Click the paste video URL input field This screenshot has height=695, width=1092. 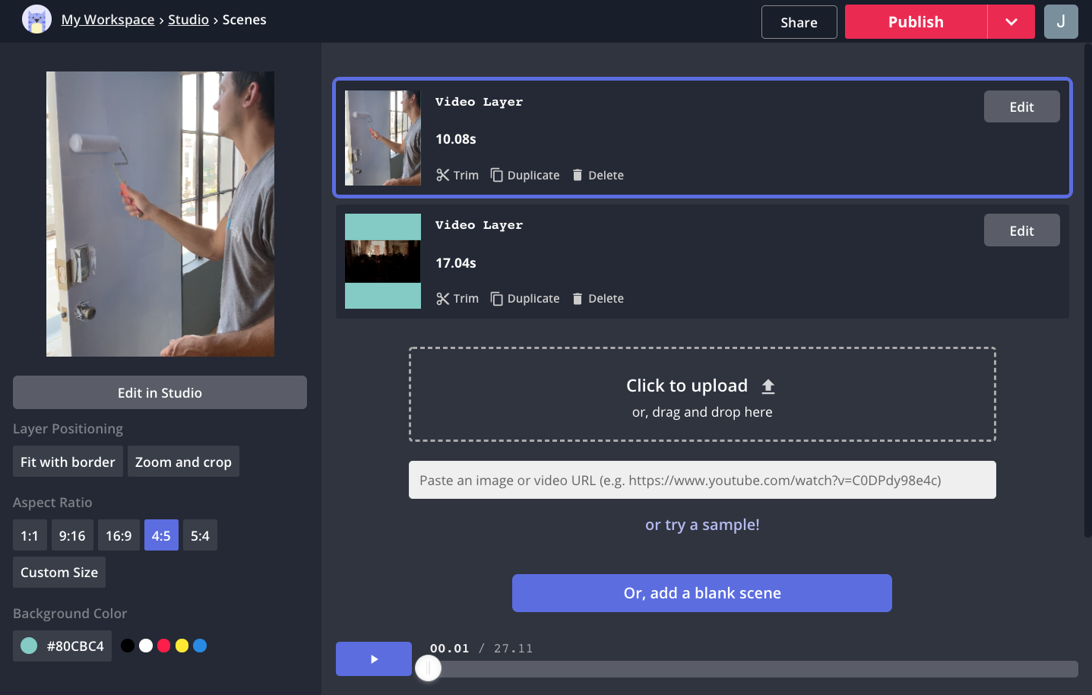702,480
